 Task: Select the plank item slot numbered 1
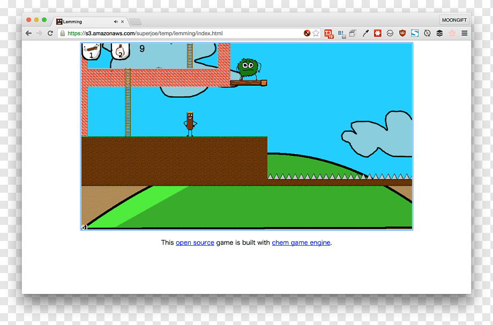click(x=92, y=51)
